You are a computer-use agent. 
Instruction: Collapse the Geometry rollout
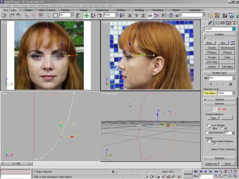click(x=219, y=158)
